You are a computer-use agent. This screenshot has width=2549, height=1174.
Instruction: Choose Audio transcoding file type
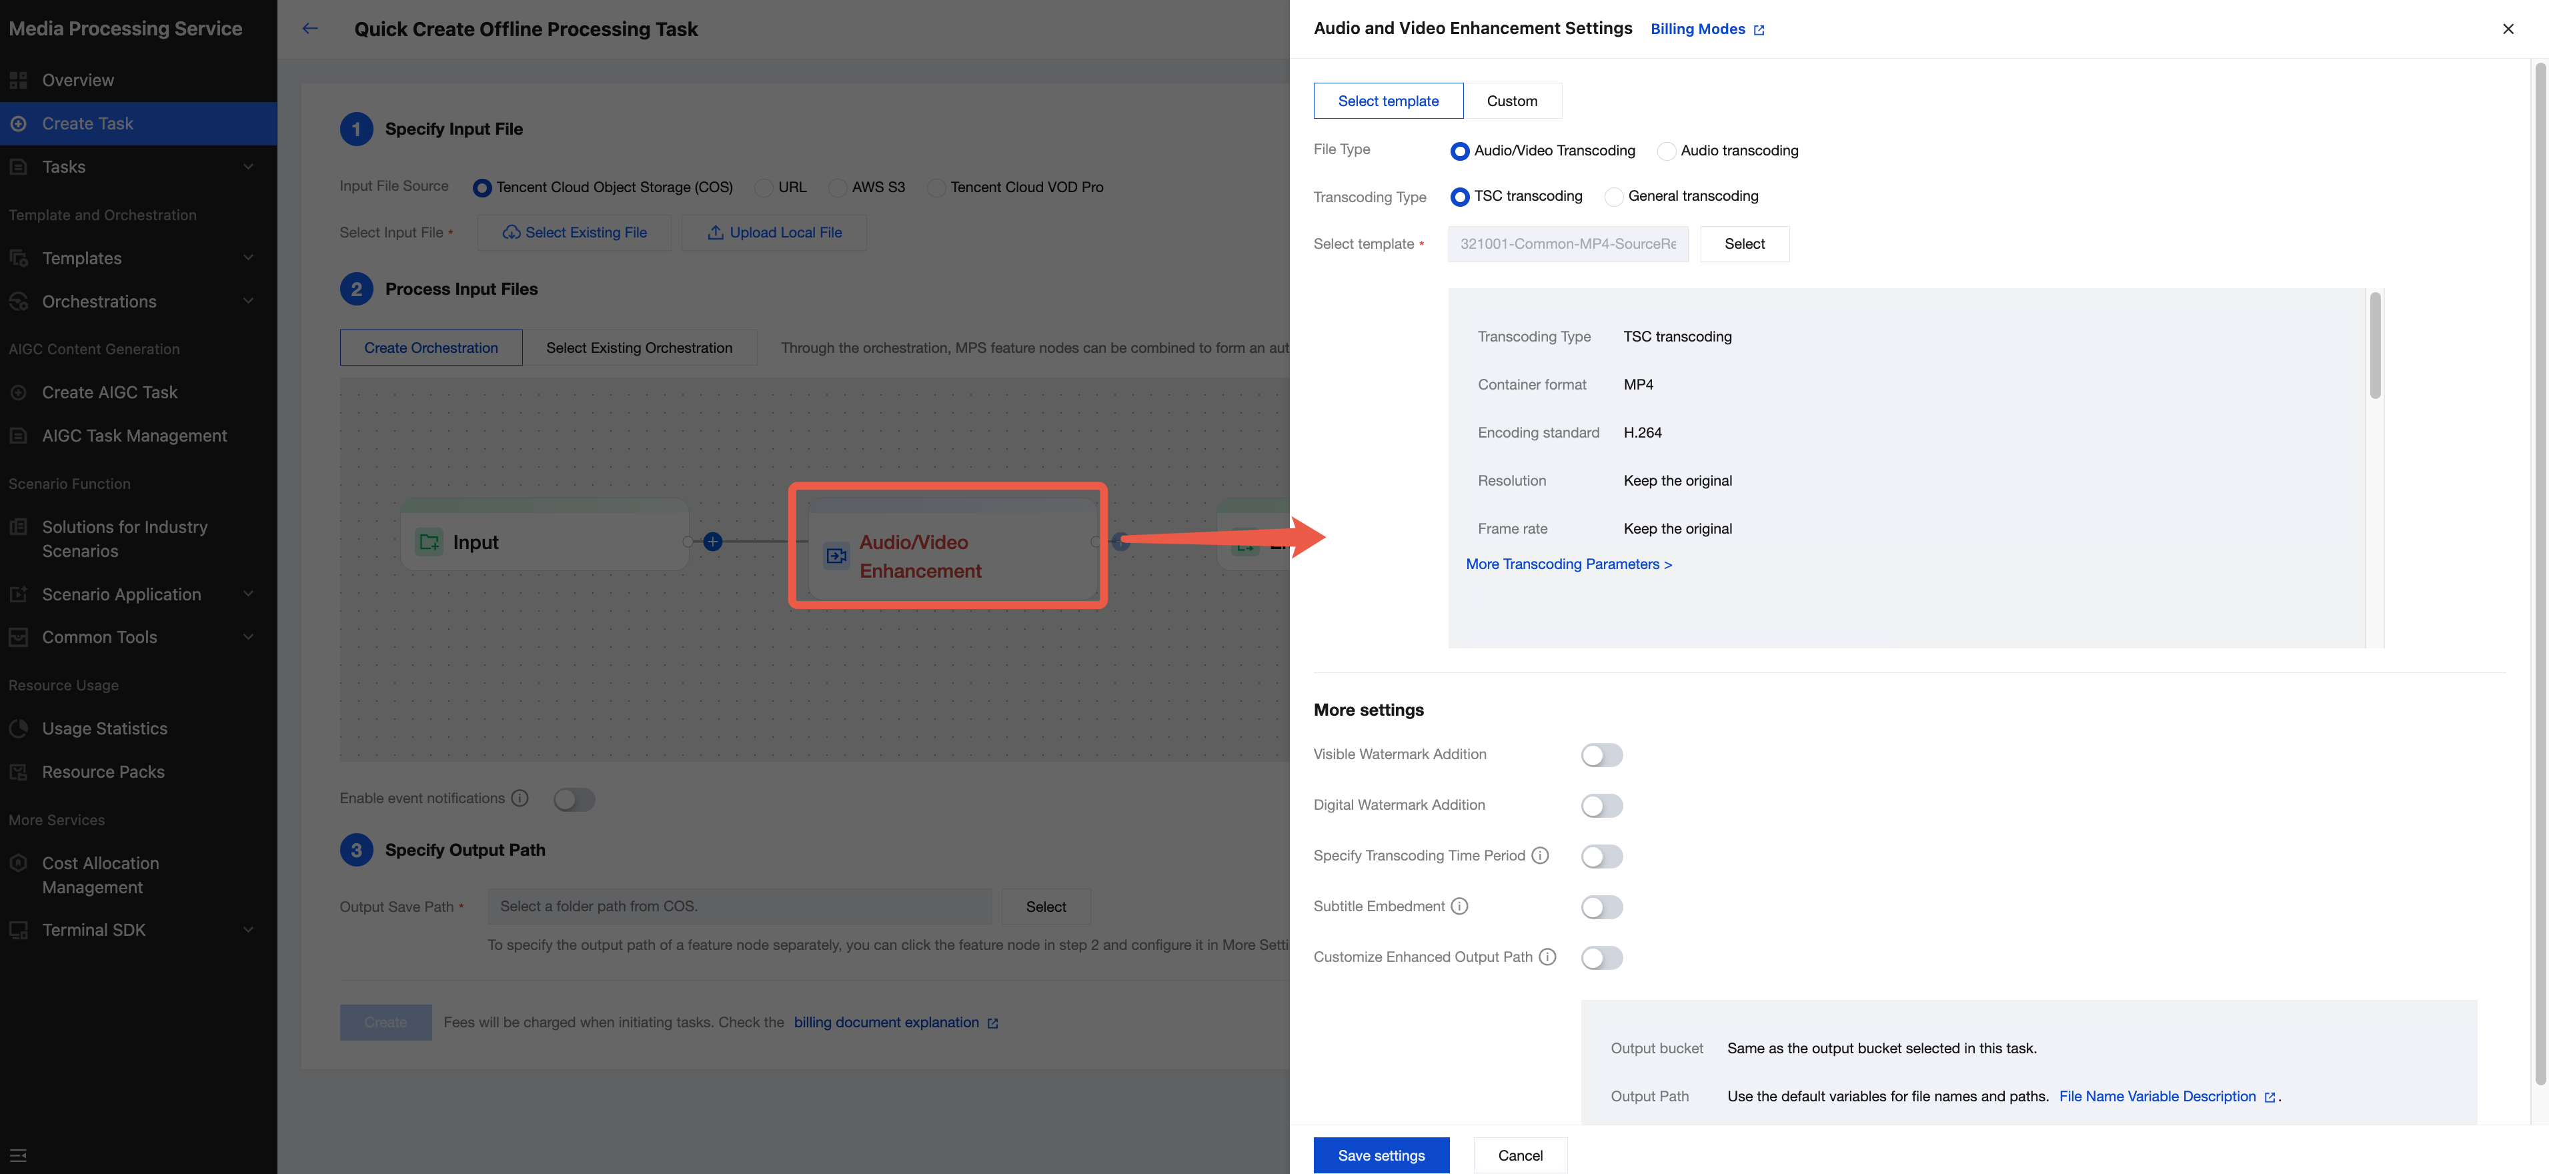(x=1667, y=151)
